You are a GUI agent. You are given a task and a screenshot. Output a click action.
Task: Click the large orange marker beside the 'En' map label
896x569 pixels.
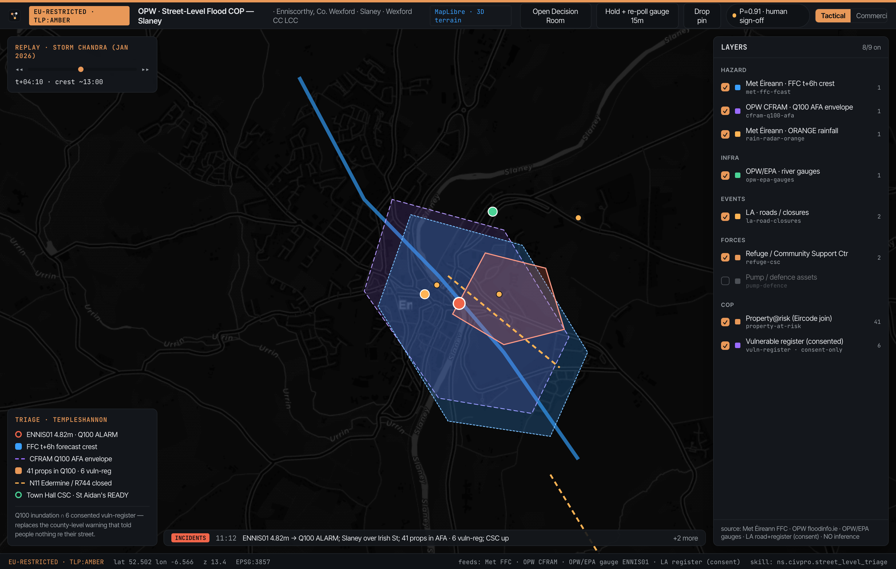pos(425,294)
